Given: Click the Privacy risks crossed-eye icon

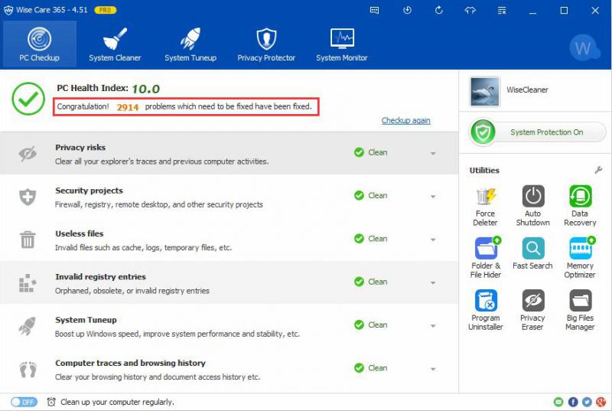Looking at the screenshot, I should pos(28,154).
